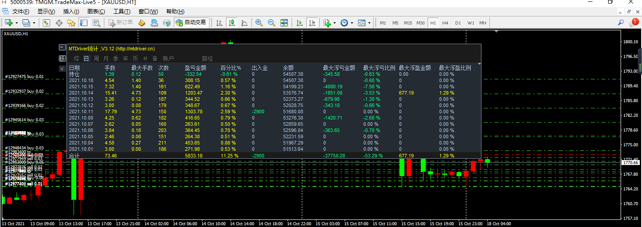
Task: Select the 周 weekly statistics tab
Action: [x=96, y=58]
